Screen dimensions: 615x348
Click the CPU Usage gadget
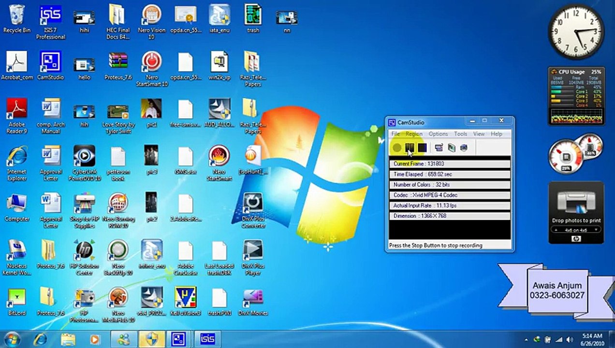(x=576, y=96)
